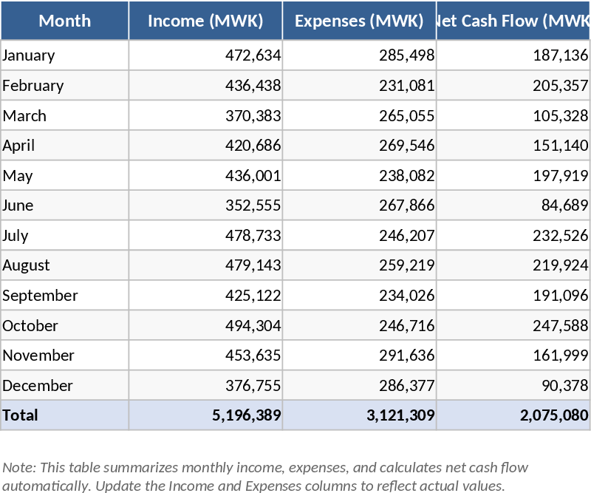591x493 pixels.
Task: Click October income cell 494,304
Action: 253,326
